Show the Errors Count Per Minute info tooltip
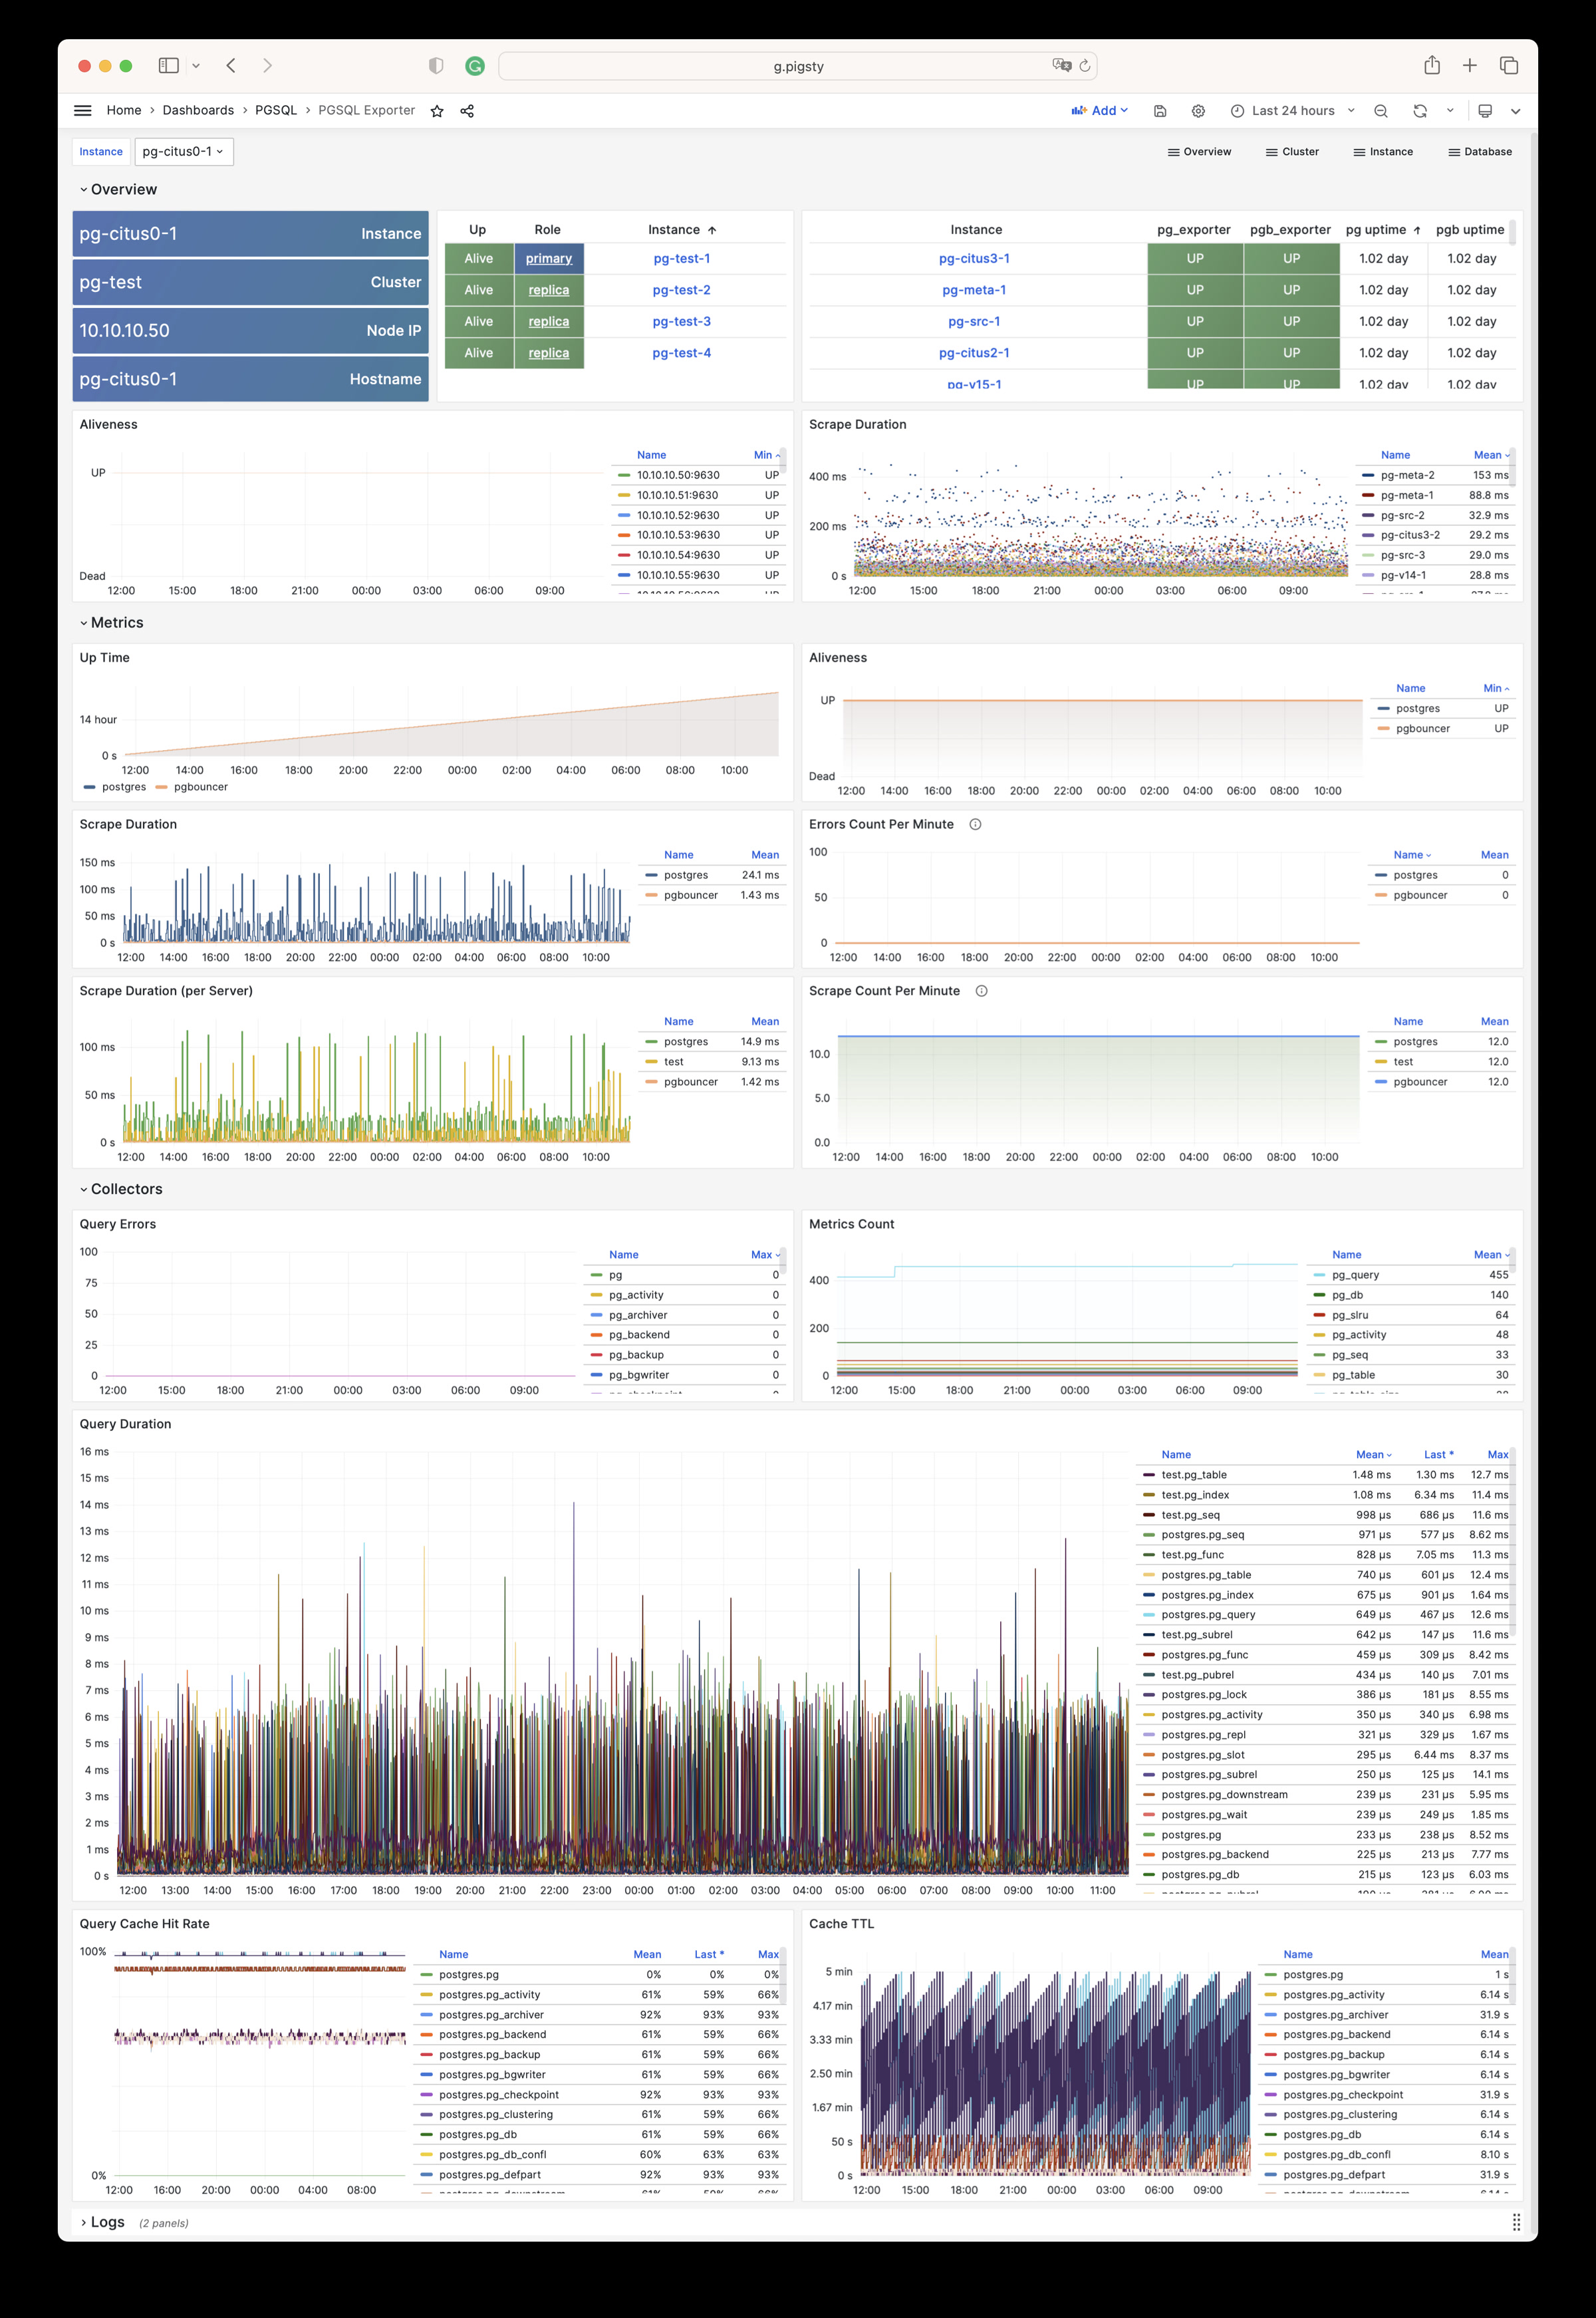The height and width of the screenshot is (2318, 1596). [975, 824]
